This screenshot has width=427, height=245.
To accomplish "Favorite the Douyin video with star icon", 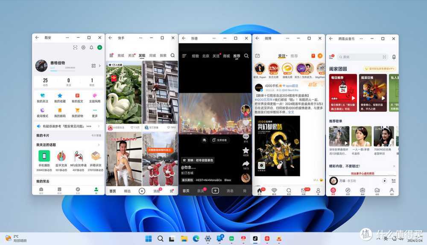I will [246, 150].
